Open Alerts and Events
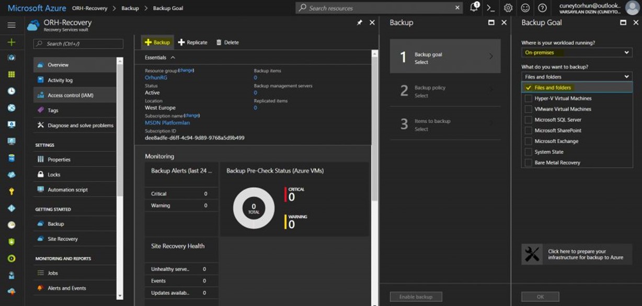 pyautogui.click(x=75, y=288)
